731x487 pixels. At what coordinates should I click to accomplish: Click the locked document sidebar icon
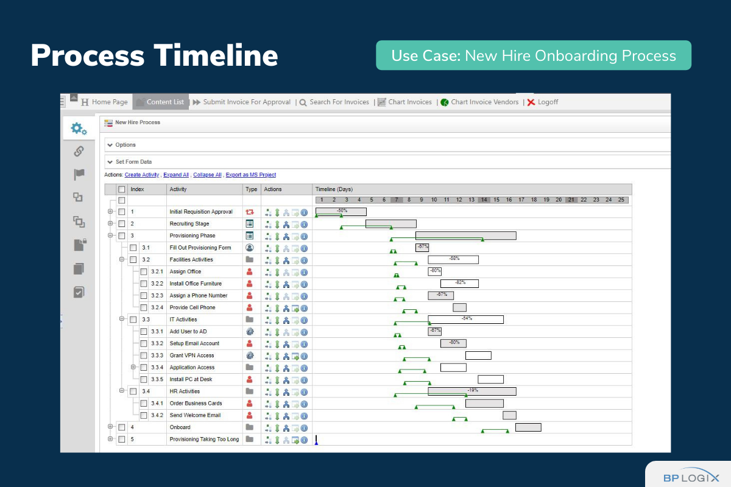coord(79,245)
